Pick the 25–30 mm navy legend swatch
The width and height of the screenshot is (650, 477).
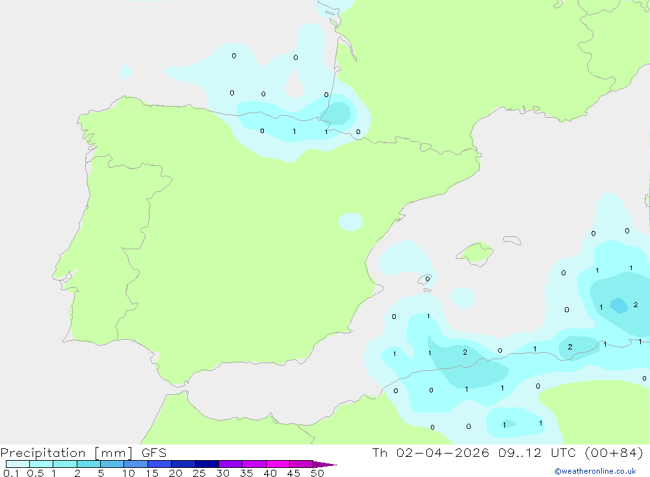point(207,464)
